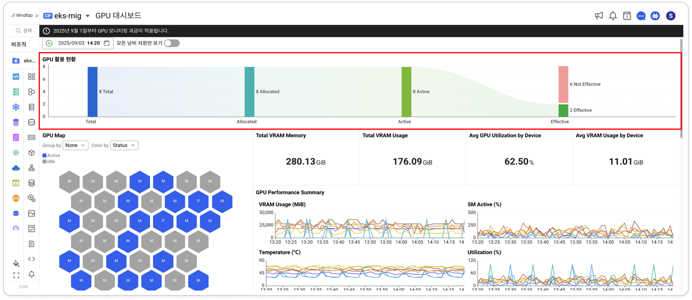The image size is (692, 300).
Task: Open the chat bubble support icon
Action: coord(641,16)
